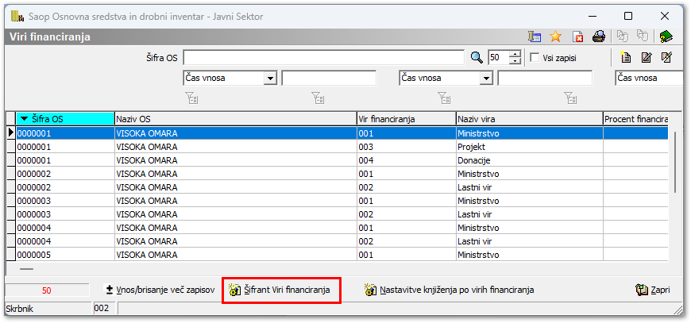Select Ministrstvo in row 0000003
The width and height of the screenshot is (691, 323).
529,201
